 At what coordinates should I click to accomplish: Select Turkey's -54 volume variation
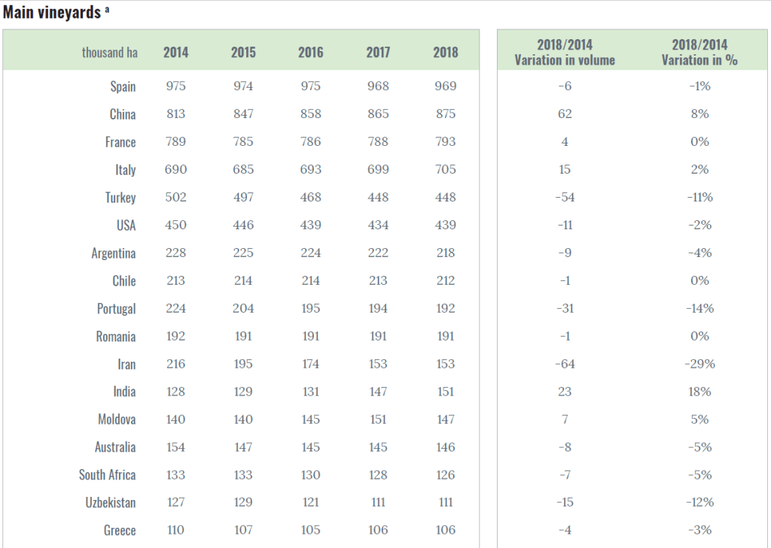pos(565,198)
